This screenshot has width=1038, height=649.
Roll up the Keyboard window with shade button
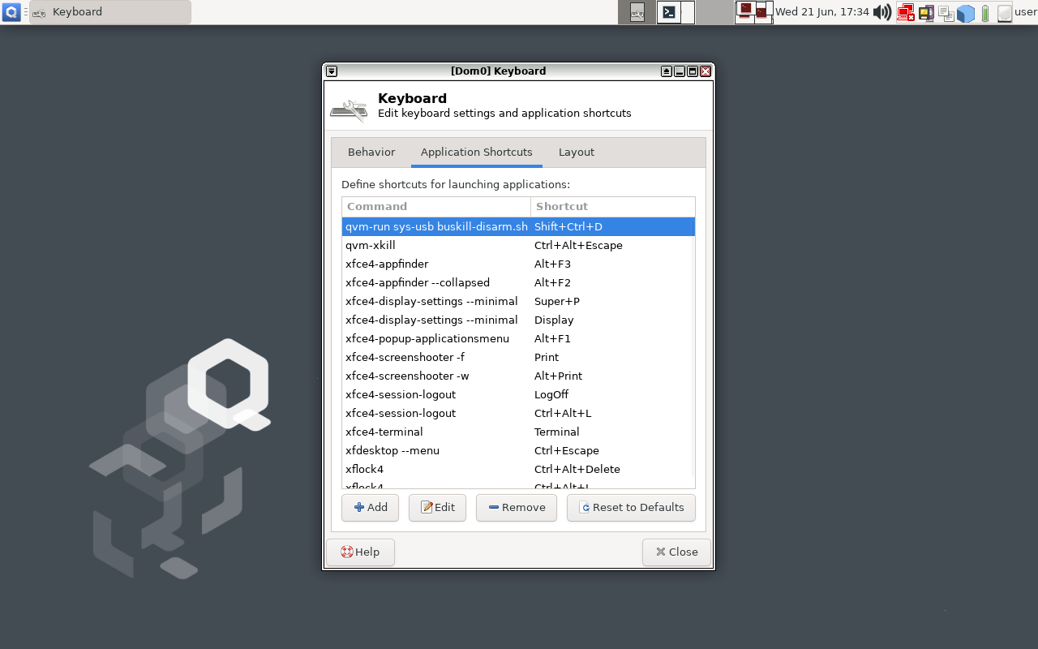667,71
